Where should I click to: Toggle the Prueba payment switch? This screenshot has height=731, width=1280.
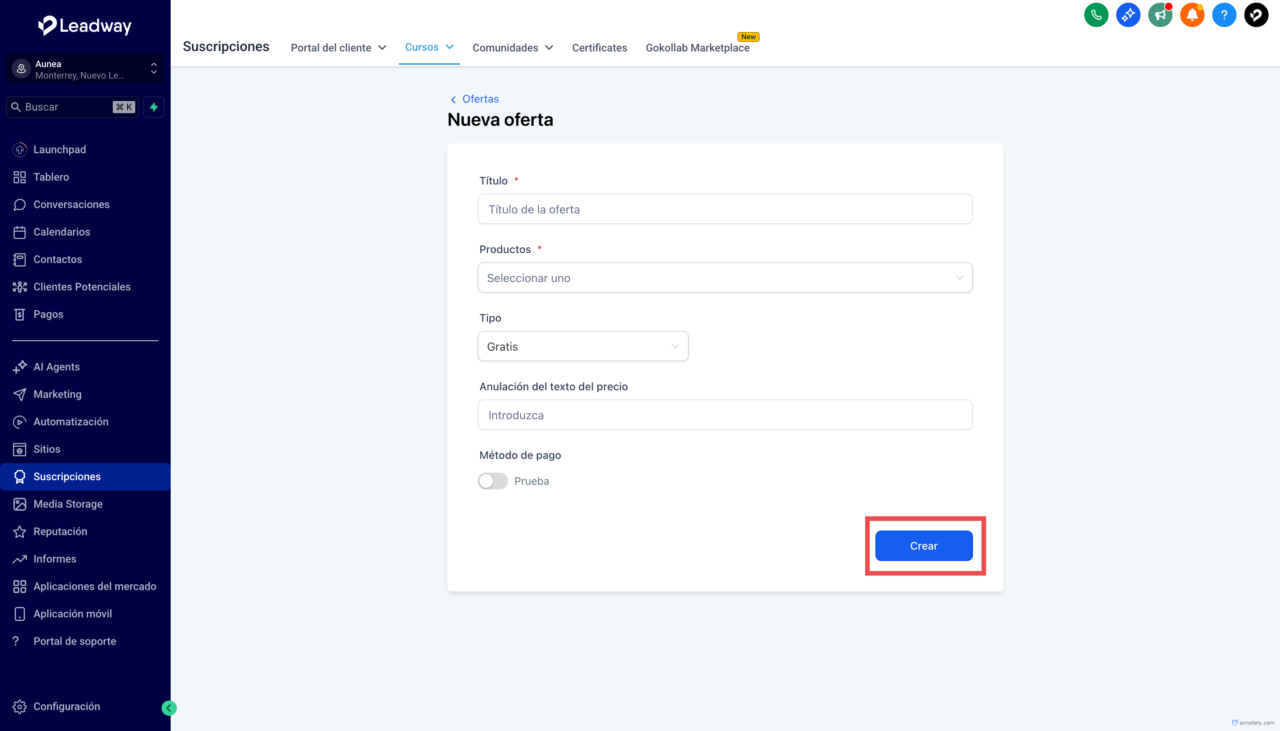(x=493, y=481)
